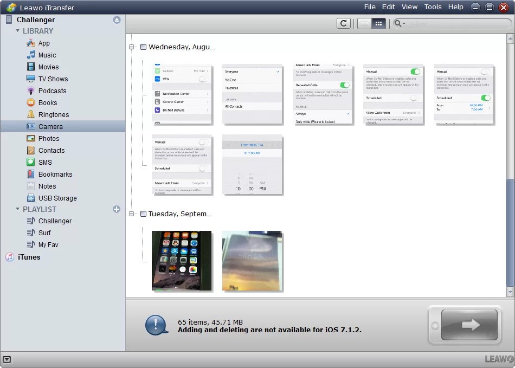
Task: Collapse the LIBRARY section
Action: (17, 31)
